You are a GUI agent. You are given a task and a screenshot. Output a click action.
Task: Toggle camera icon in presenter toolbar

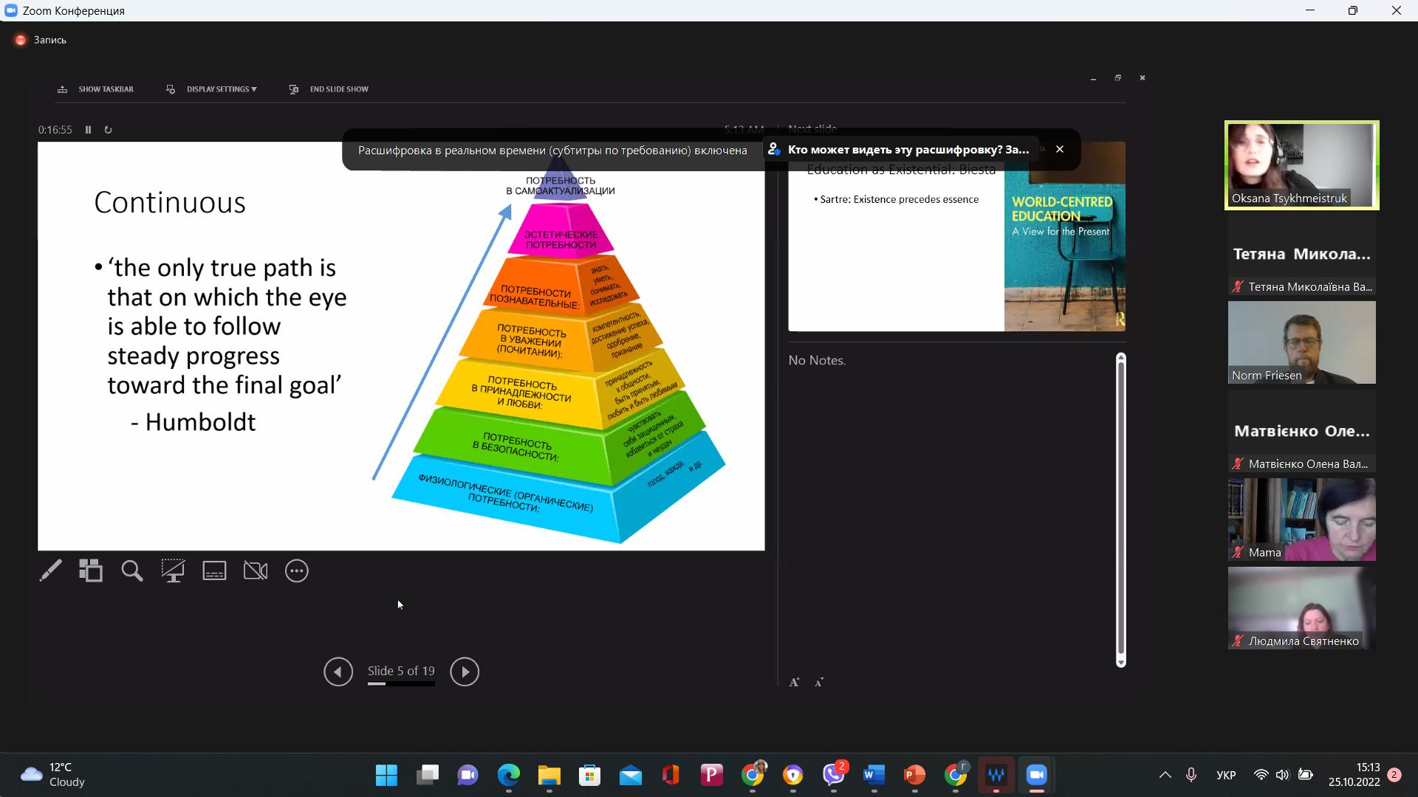256,570
